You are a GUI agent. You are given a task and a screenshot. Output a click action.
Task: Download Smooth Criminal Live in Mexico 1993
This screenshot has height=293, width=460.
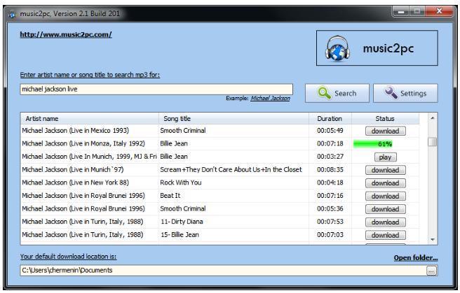[x=386, y=131]
